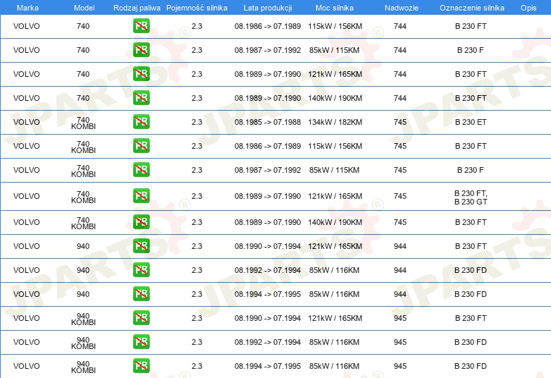Click petrol icon for 740 sedan 115kW/156KM row
The height and width of the screenshot is (378, 551).
click(x=141, y=26)
